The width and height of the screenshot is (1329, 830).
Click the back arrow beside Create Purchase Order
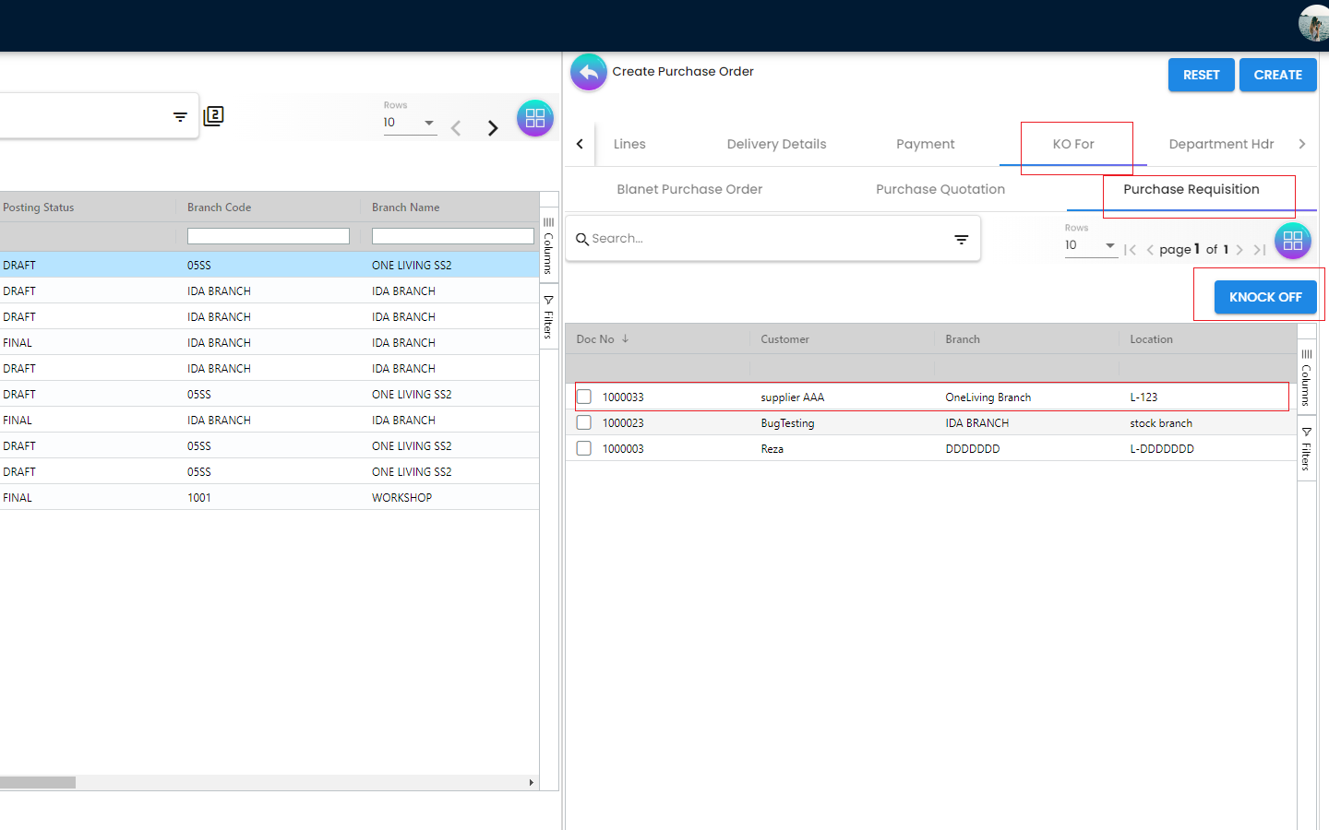click(x=588, y=72)
